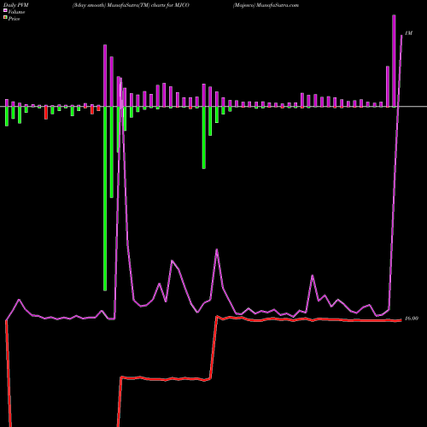Click the Price legend color swatch
427x427 pixels.
(x=5, y=18)
